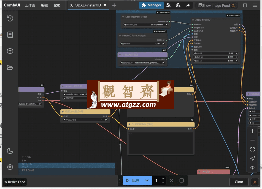This screenshot has width=262, height=189.
Task: Open the Manager button
Action: tap(151, 5)
